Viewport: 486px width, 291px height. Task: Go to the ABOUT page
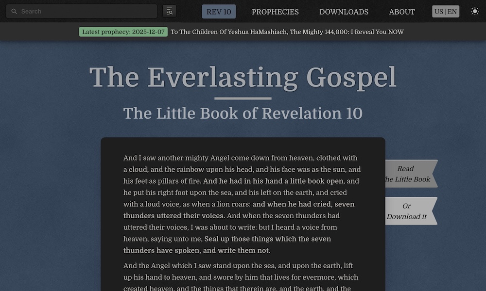[401, 12]
